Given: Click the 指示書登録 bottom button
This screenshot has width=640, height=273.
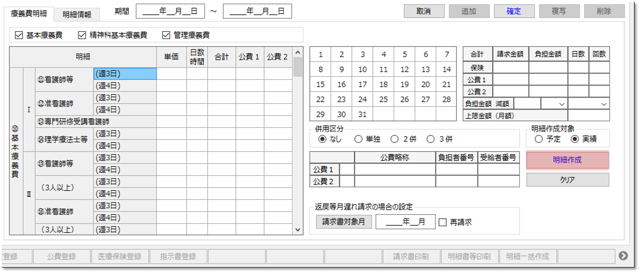Looking at the screenshot, I should tap(178, 256).
